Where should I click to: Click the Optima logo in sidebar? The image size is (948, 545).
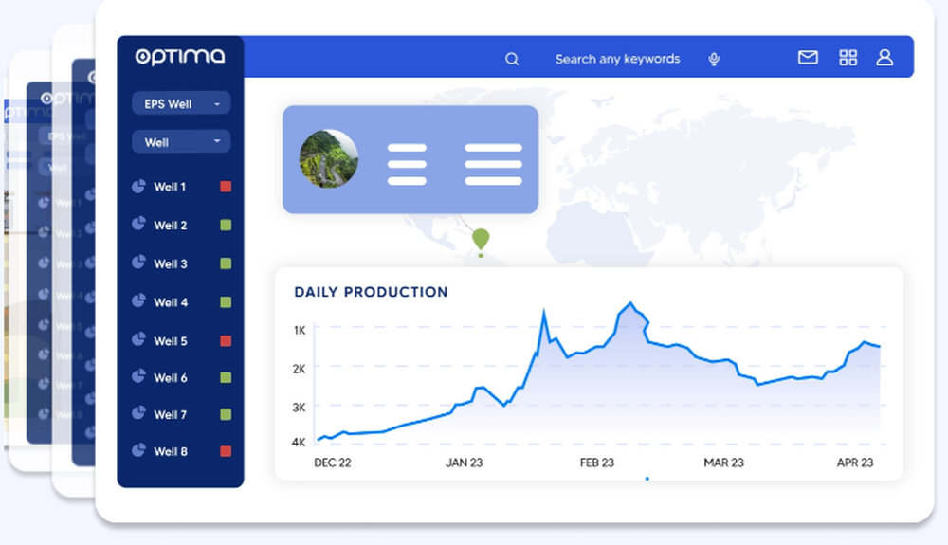pyautogui.click(x=180, y=57)
